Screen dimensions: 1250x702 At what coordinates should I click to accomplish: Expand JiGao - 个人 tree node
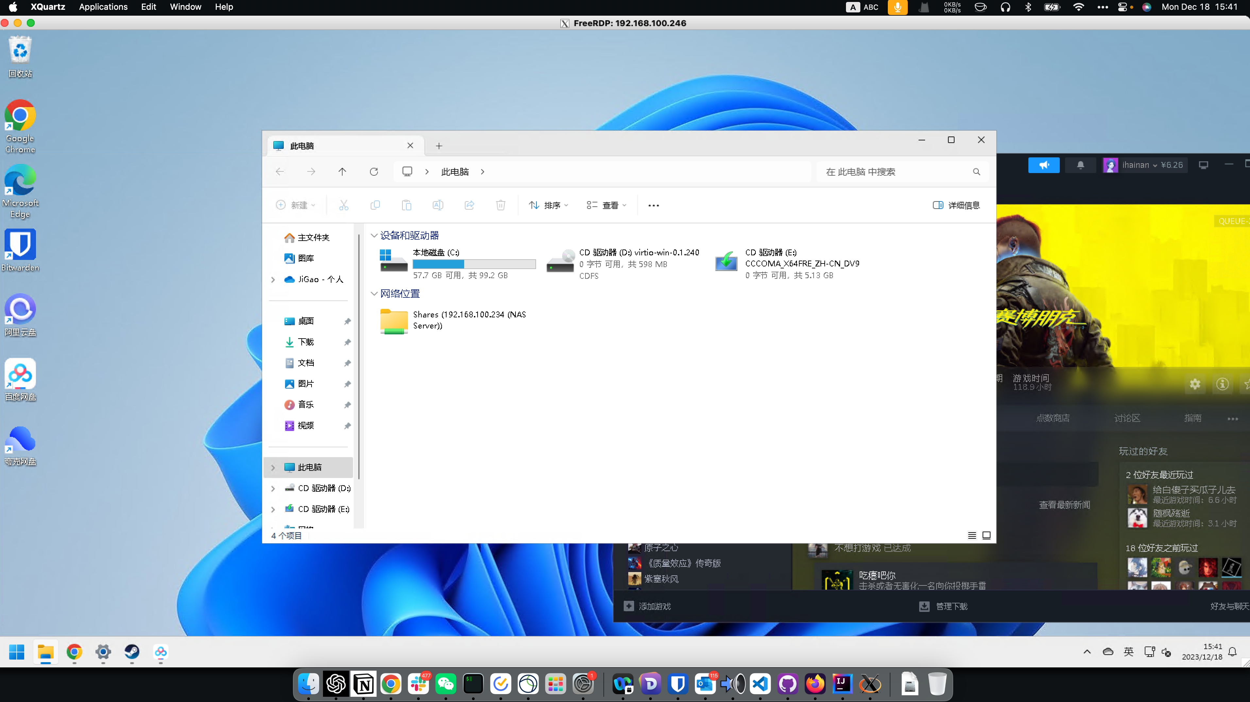click(273, 279)
